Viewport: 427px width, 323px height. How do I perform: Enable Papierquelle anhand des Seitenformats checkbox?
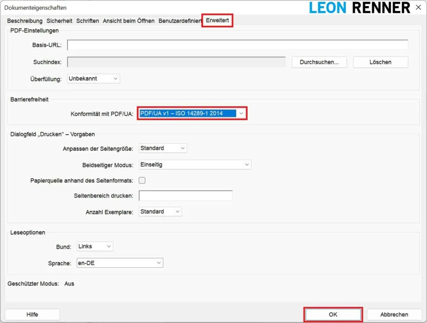click(142, 181)
